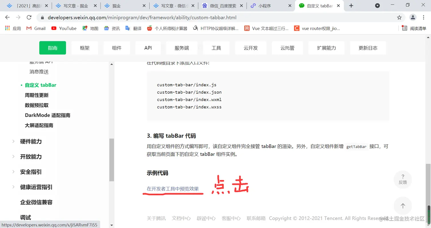Open the YouTube bookmark
The width and height of the screenshot is (431, 228).
click(64, 28)
